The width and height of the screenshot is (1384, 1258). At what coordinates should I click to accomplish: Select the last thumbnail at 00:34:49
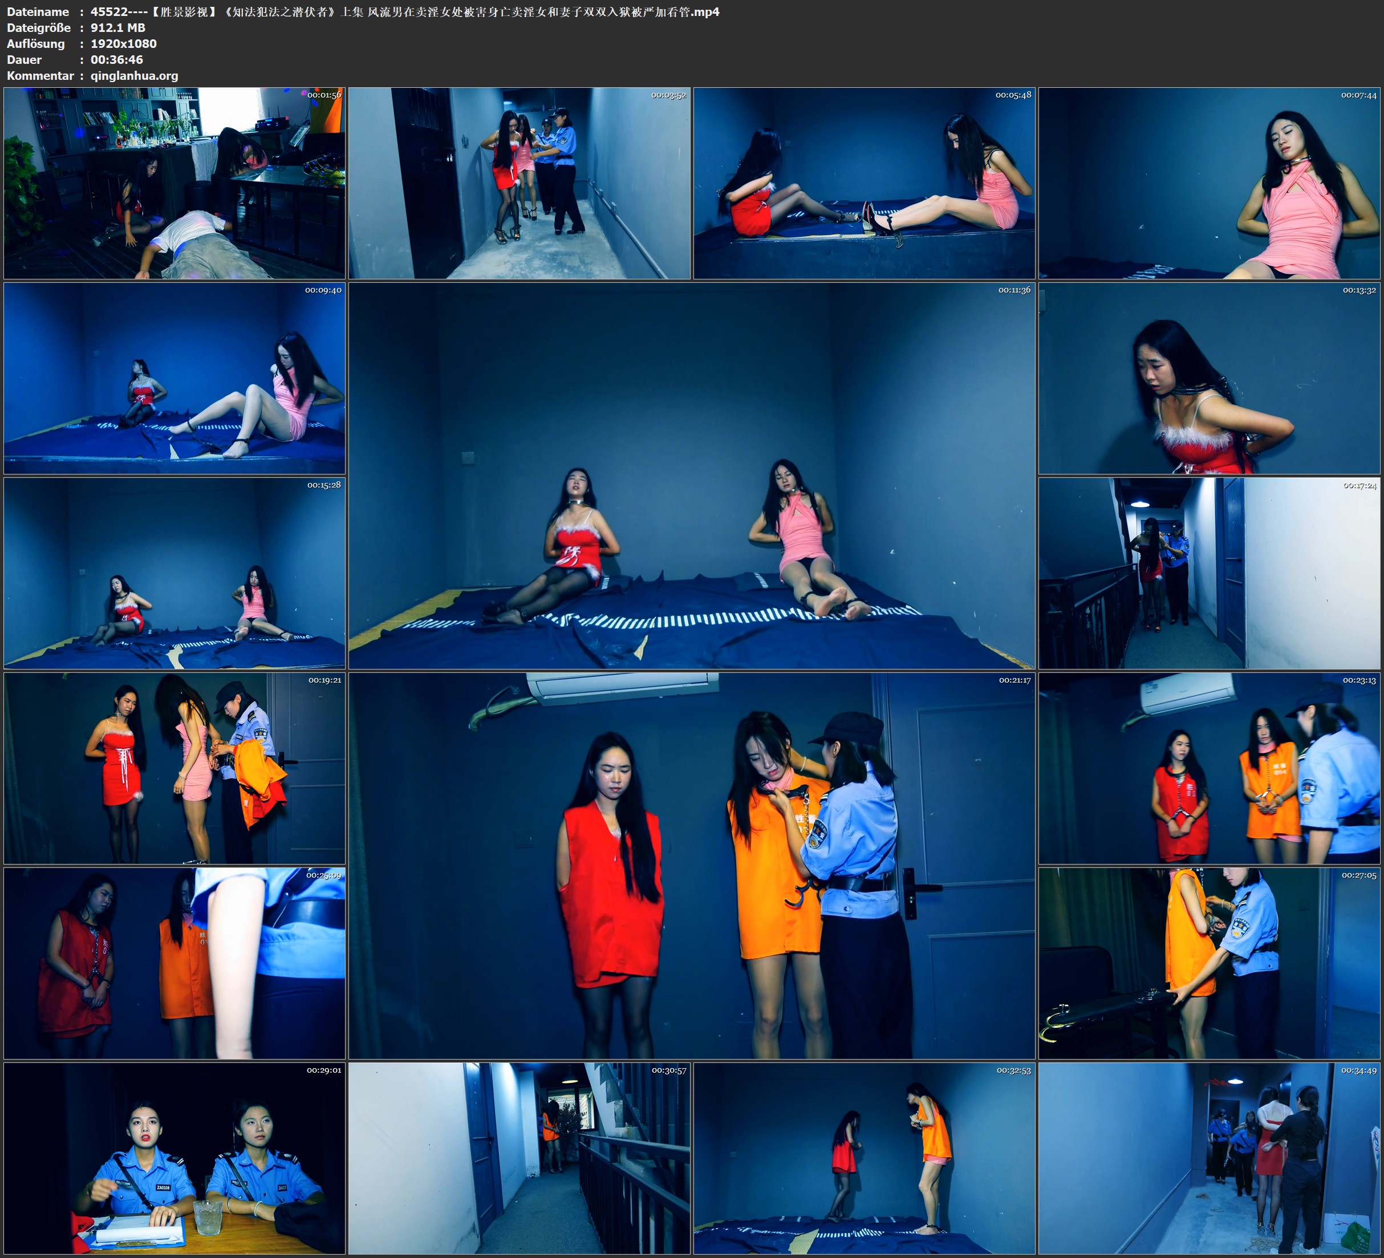point(1209,1158)
